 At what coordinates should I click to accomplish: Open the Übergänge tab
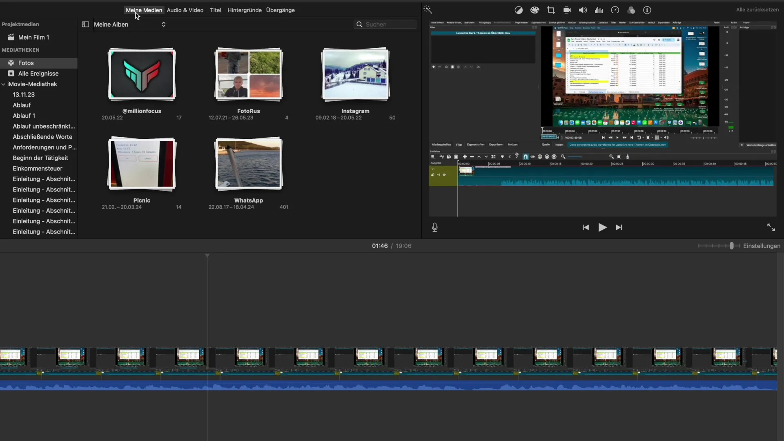click(x=281, y=10)
